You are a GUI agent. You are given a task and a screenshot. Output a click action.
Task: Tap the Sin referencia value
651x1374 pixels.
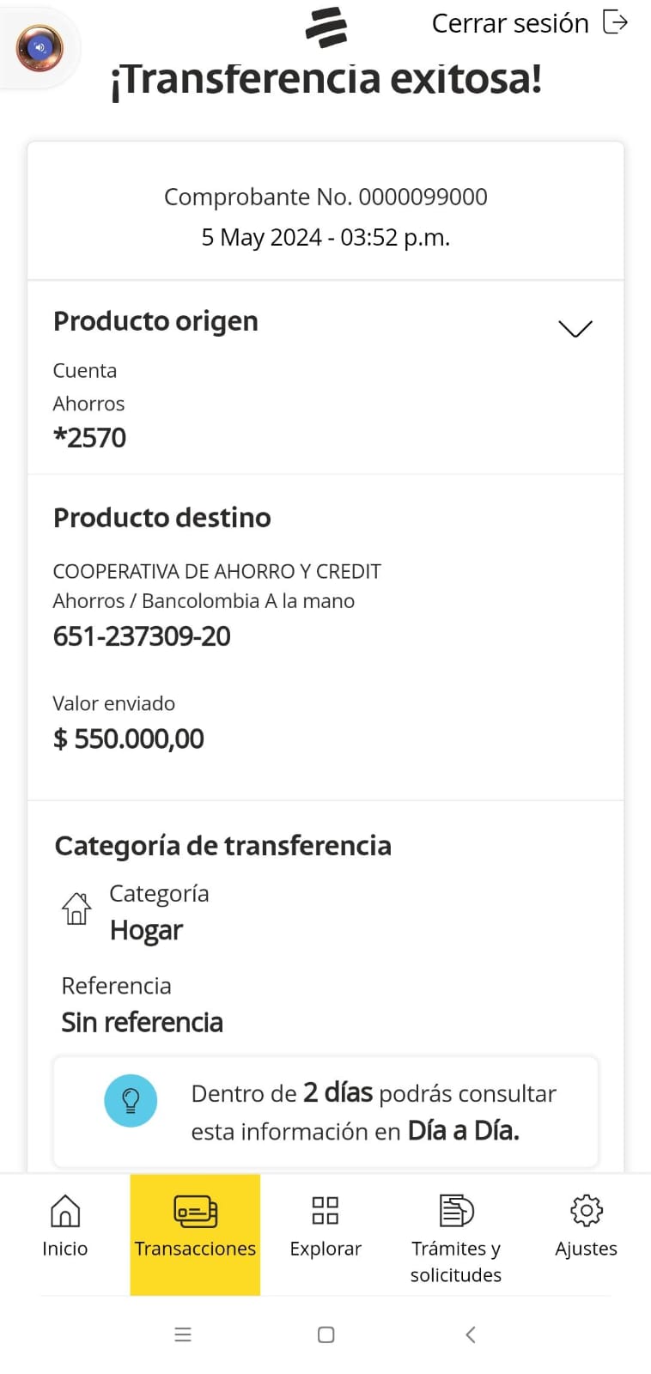143,1022
